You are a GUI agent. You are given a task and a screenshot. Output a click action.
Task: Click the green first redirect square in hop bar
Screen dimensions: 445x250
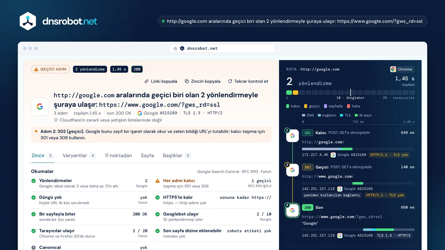289,92
